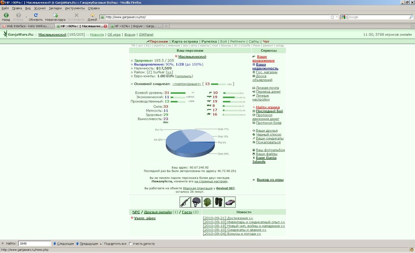Click the Найти search text field
This screenshot has height=253, width=415.
click(x=34, y=244)
